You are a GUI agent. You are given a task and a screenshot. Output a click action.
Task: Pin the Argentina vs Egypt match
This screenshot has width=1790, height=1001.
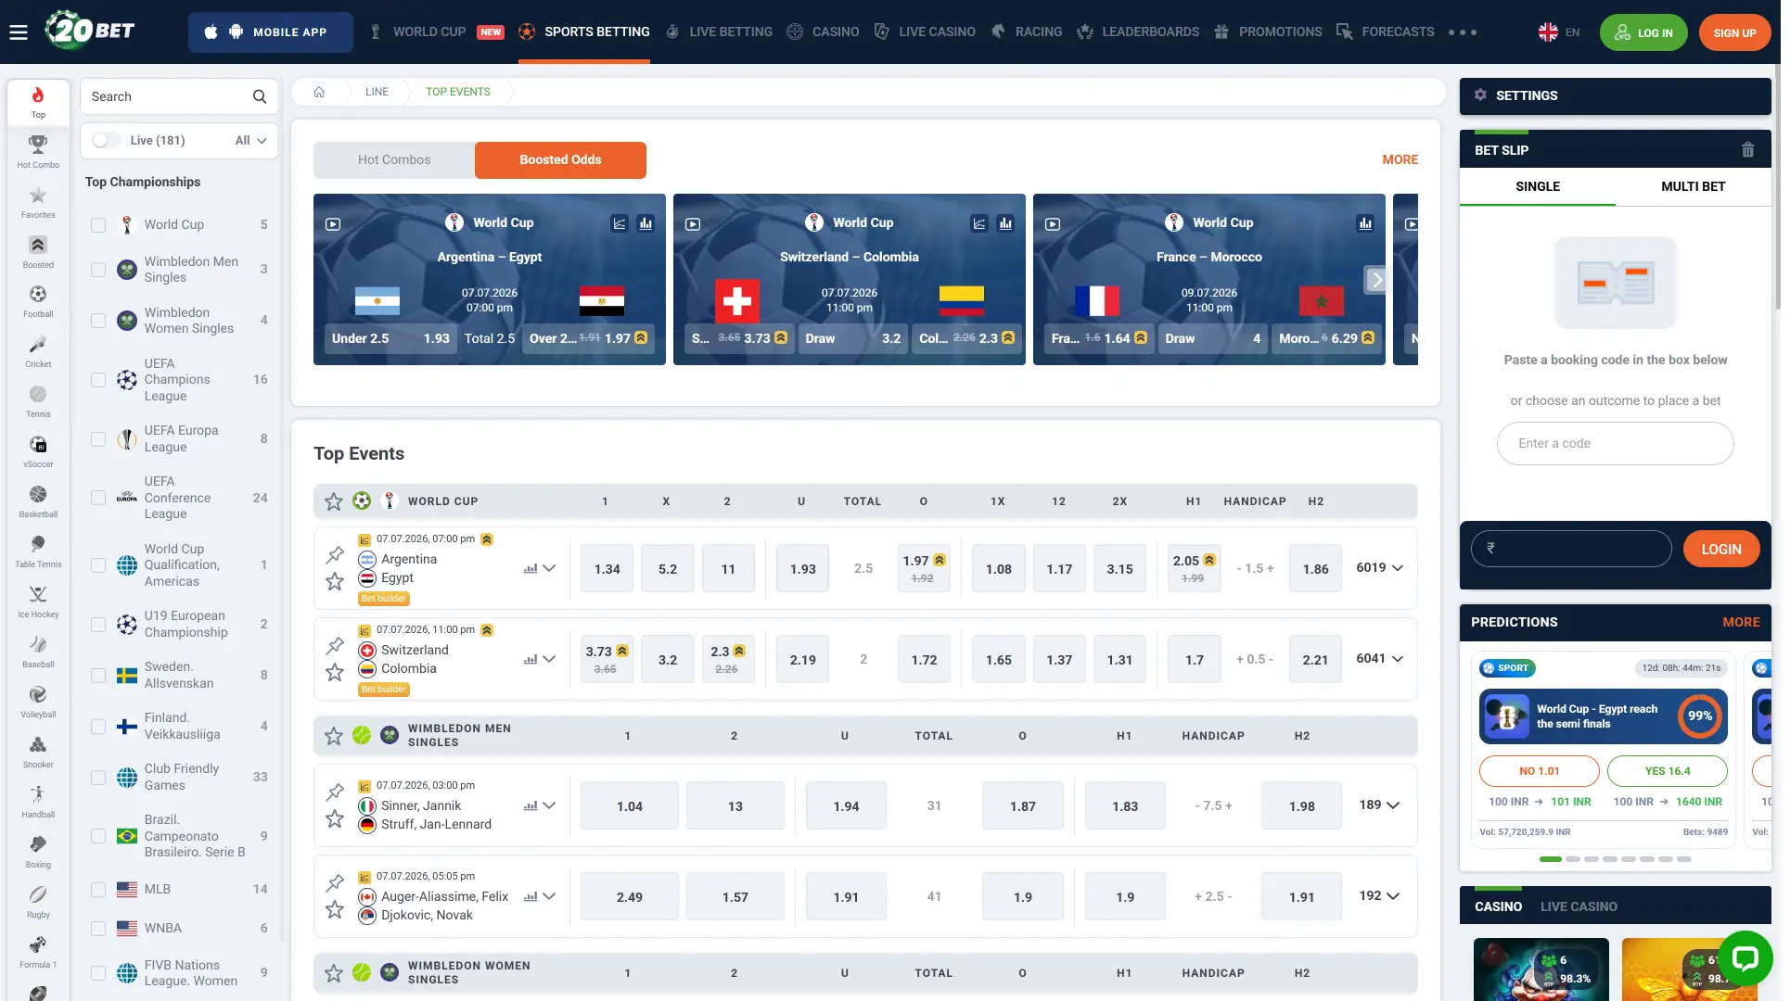[335, 555]
